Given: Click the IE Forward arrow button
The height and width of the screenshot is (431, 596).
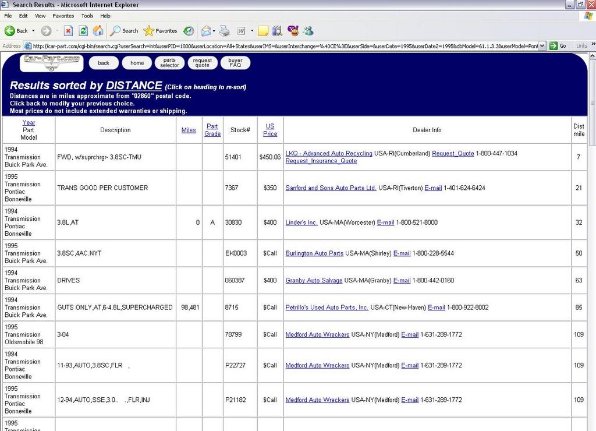Looking at the screenshot, I should 46,31.
